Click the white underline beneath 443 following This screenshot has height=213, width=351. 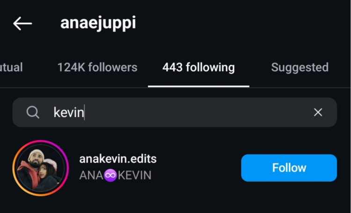(x=198, y=86)
